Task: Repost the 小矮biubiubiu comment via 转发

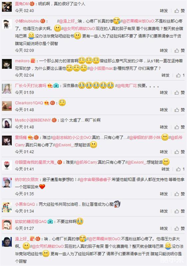Action: (164, 51)
